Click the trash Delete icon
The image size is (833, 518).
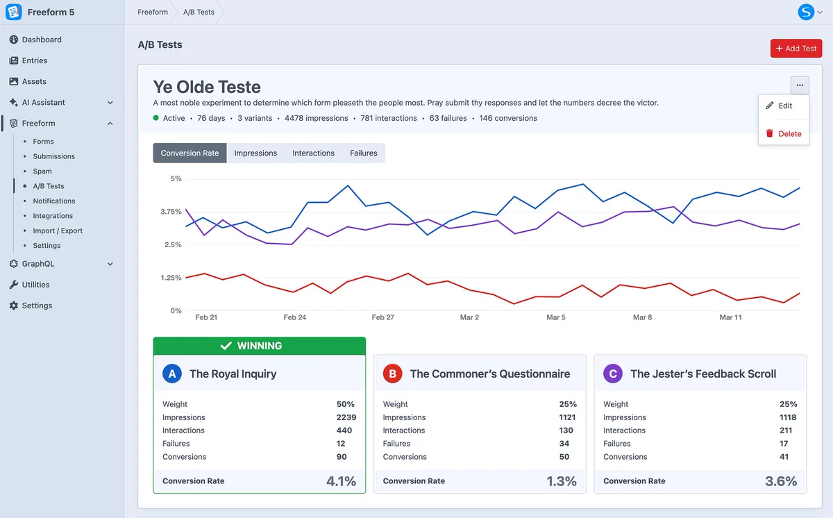click(769, 133)
